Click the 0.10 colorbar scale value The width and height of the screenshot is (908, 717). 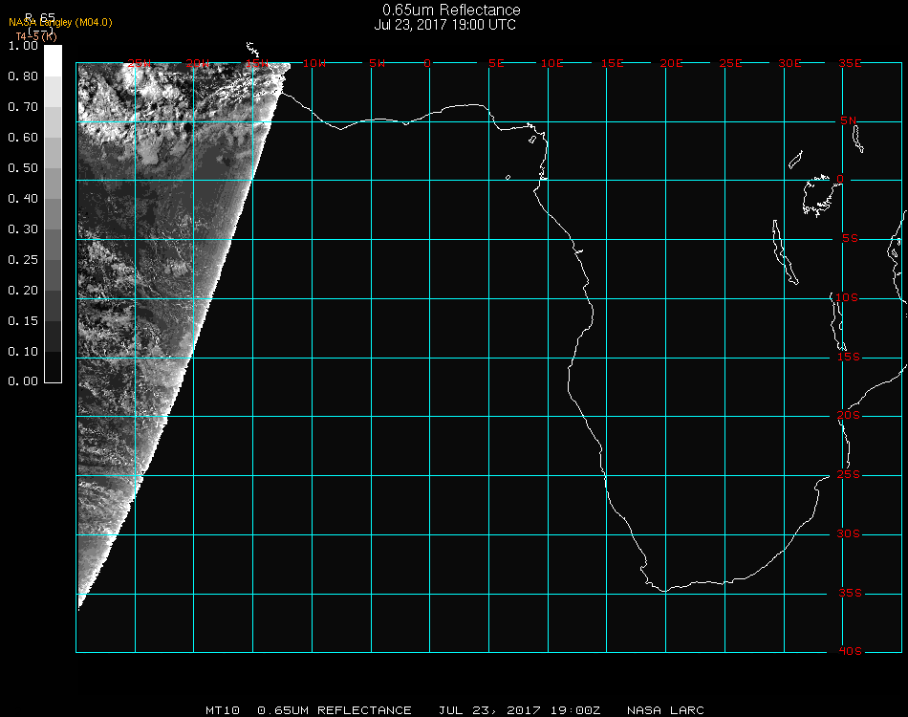click(23, 352)
